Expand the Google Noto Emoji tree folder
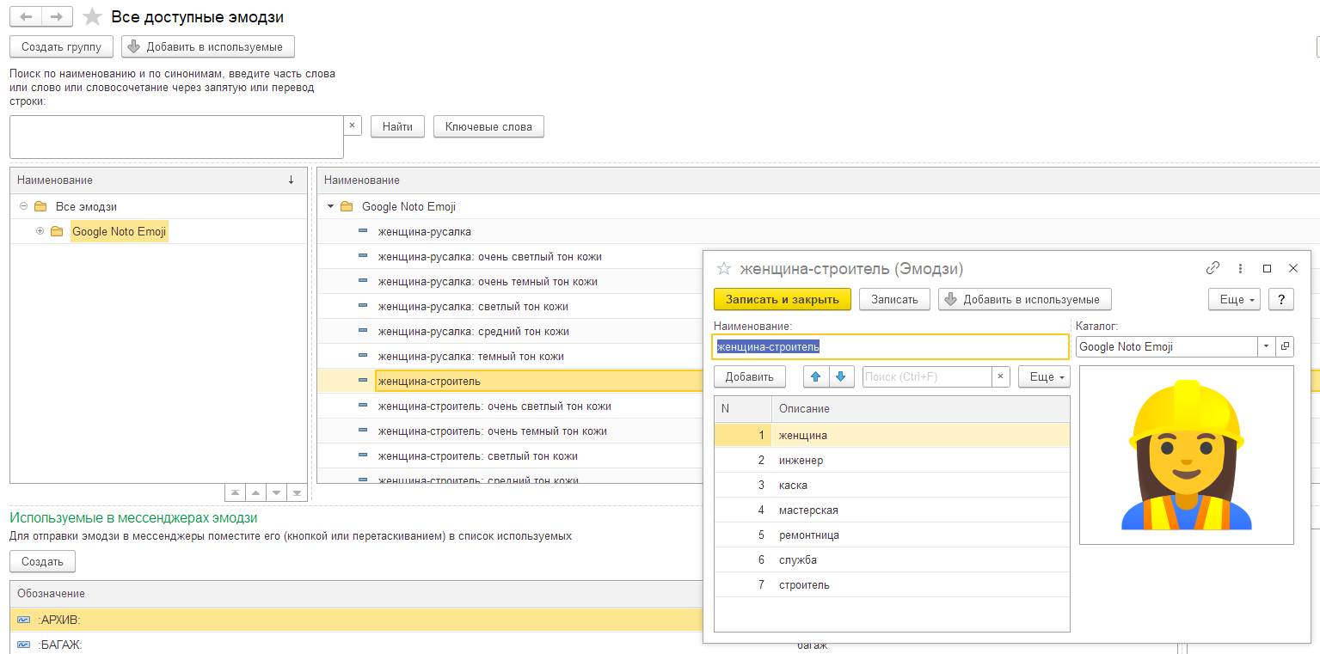1320x654 pixels. click(40, 232)
